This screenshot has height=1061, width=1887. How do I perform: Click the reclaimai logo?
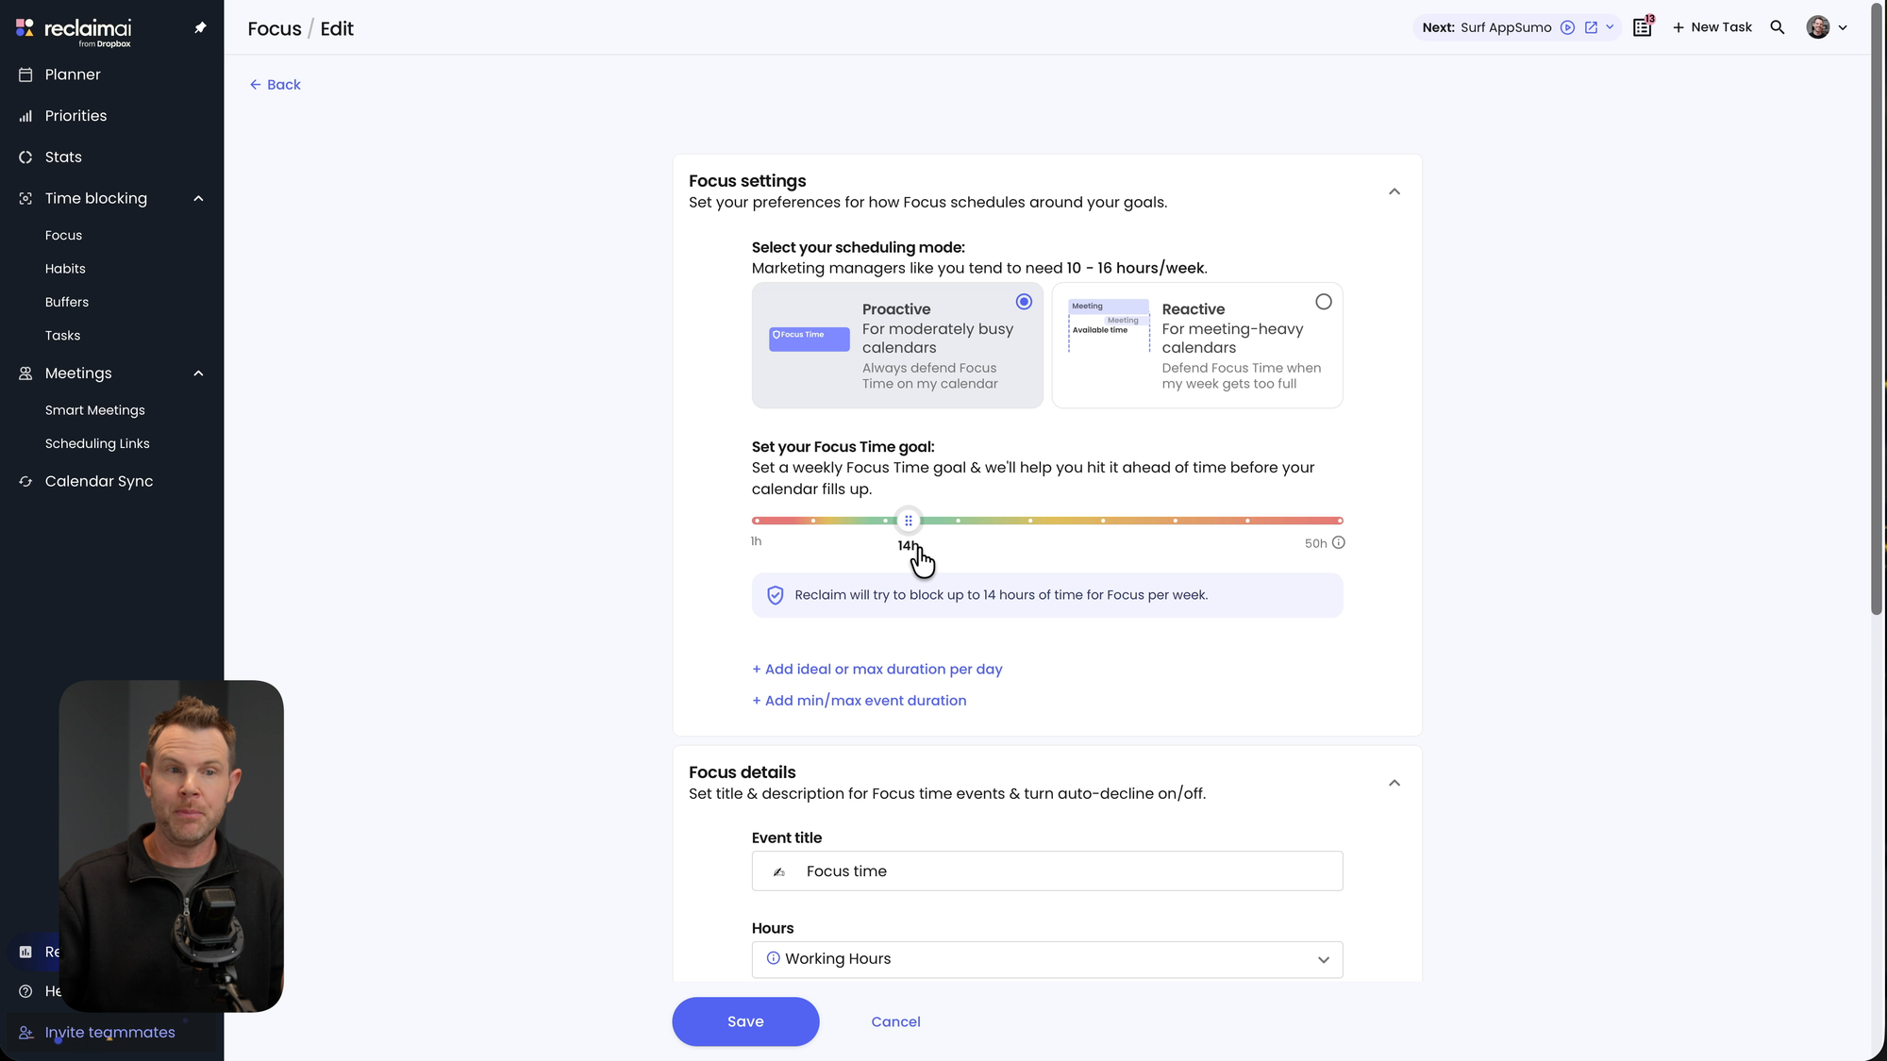74,30
